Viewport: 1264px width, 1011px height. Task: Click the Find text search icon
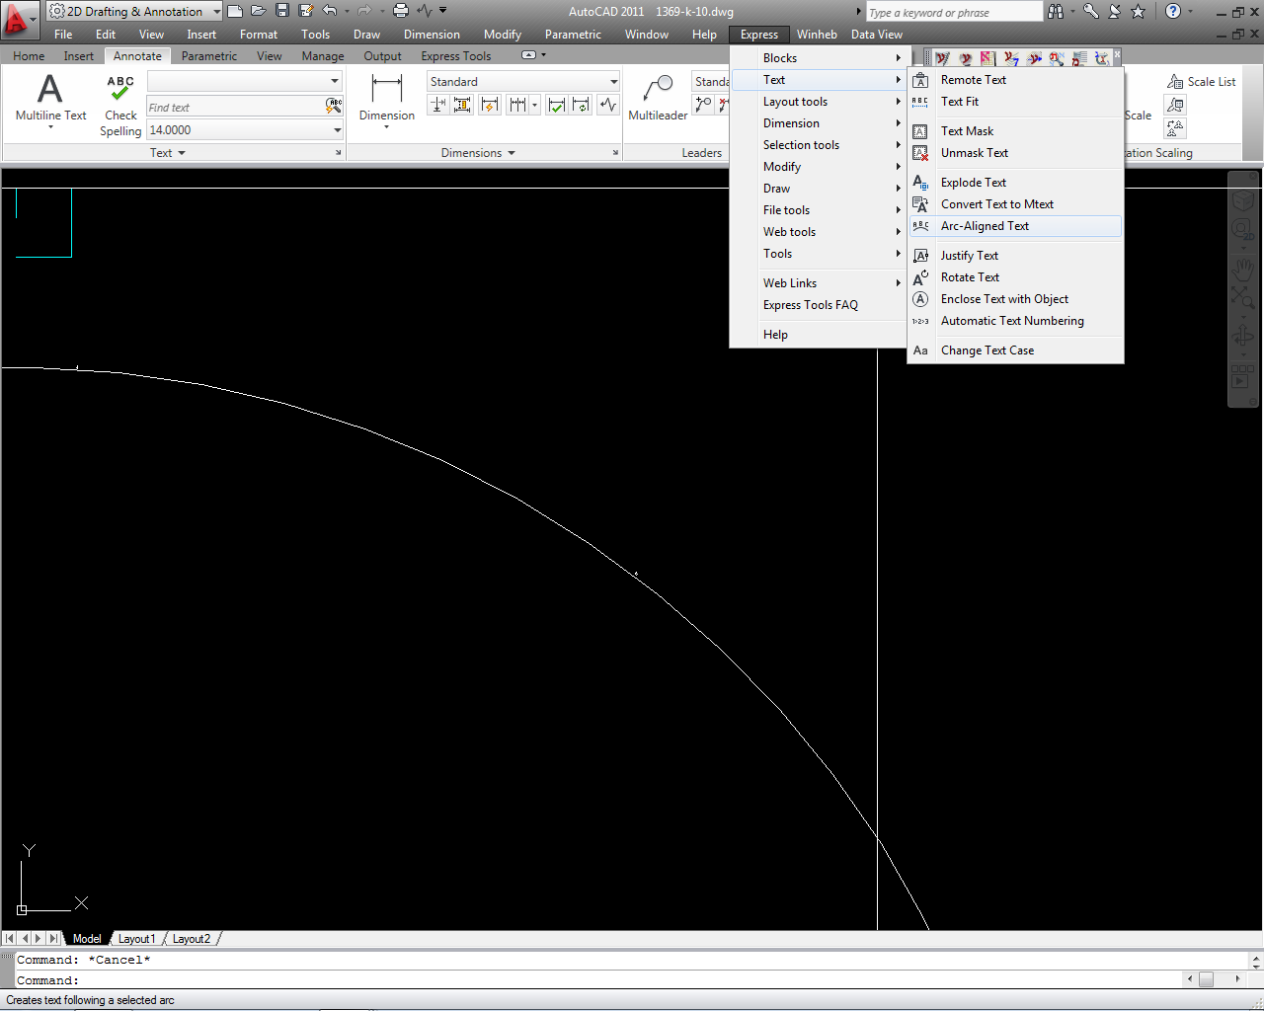334,106
